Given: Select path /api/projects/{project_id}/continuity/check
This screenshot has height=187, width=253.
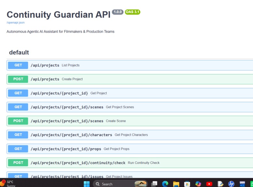Looking at the screenshot, I should point(78,163).
